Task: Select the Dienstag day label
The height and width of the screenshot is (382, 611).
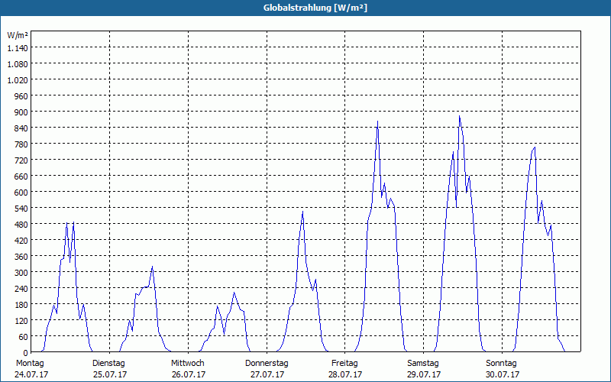Action: [108, 364]
